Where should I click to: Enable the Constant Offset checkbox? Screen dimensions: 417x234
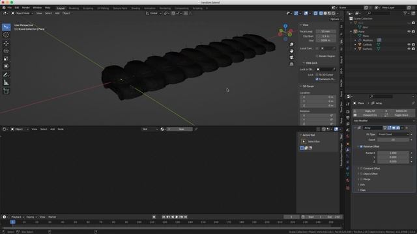[361, 168]
